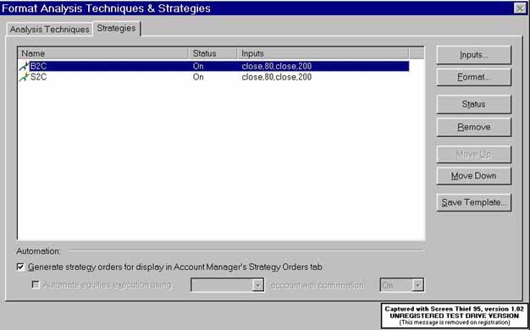Switch to the Analysis Techniques tab
Screen dimensions: 530x330
(49, 30)
